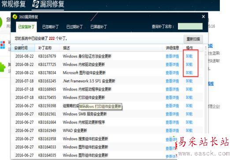The height and width of the screenshot is (160, 230).
Task: Click WPAD 安全更新 description
Action: (x=75, y=130)
